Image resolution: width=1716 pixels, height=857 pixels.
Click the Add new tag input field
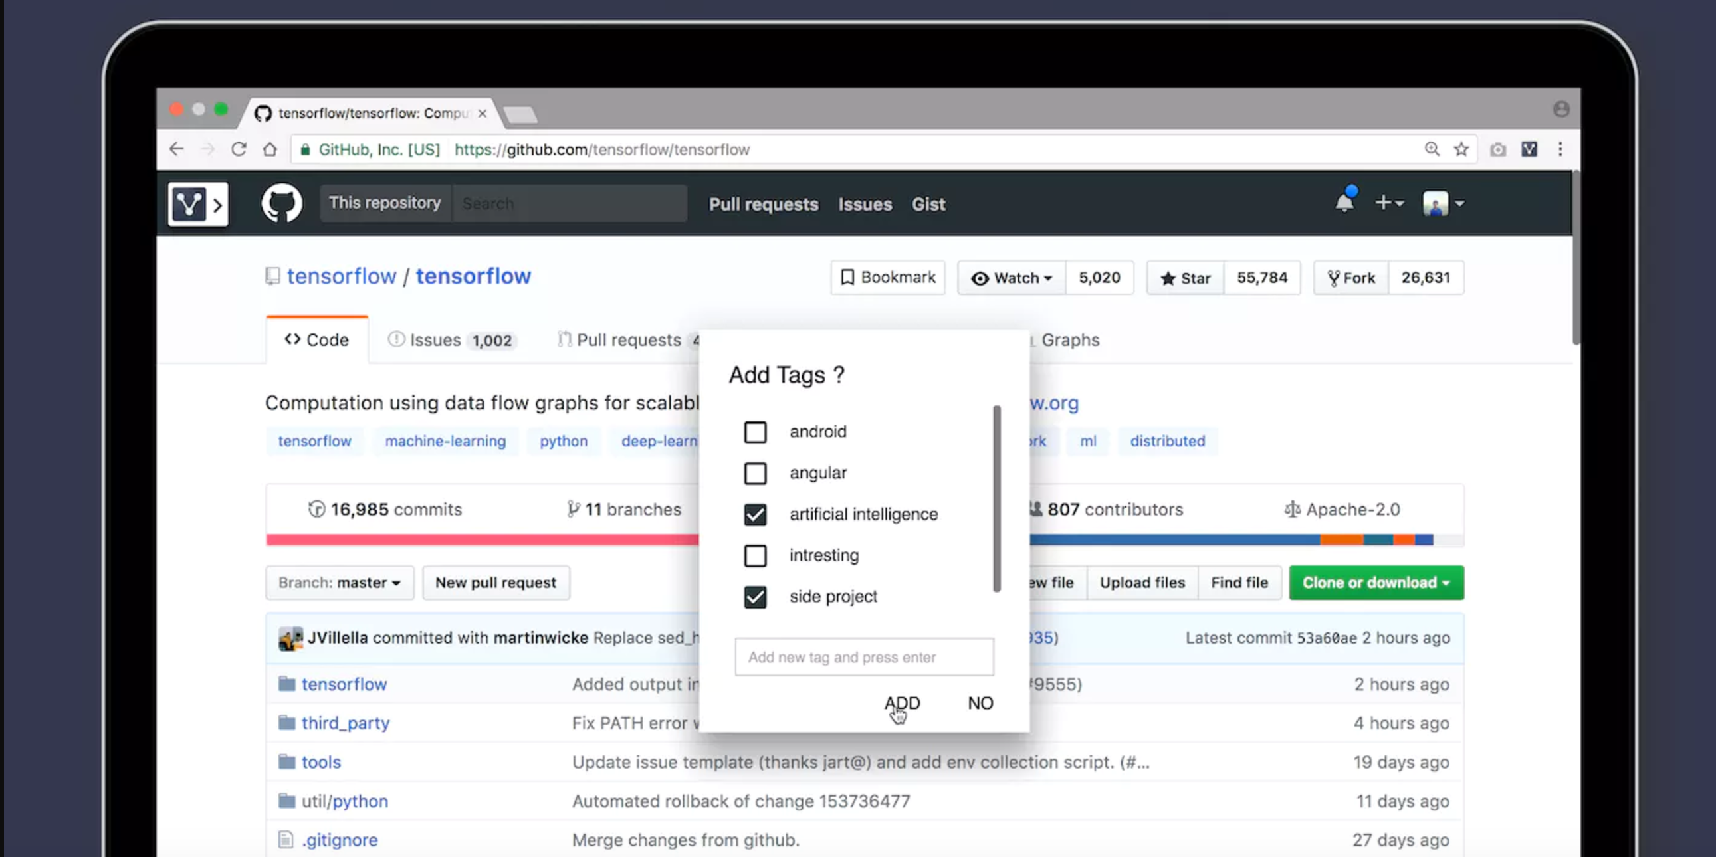click(x=863, y=657)
